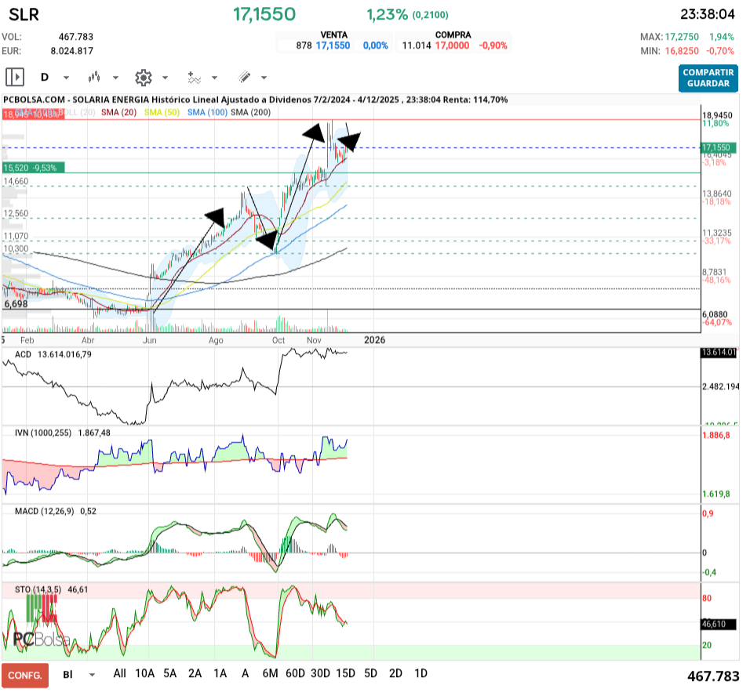
Task: Open the chart settings gear icon
Action: pyautogui.click(x=143, y=77)
